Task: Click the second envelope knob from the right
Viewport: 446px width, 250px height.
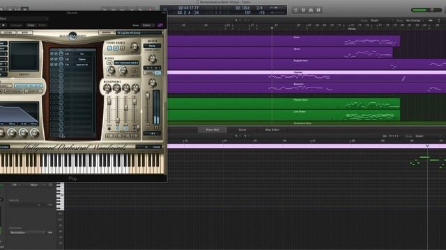Action: pos(23,133)
